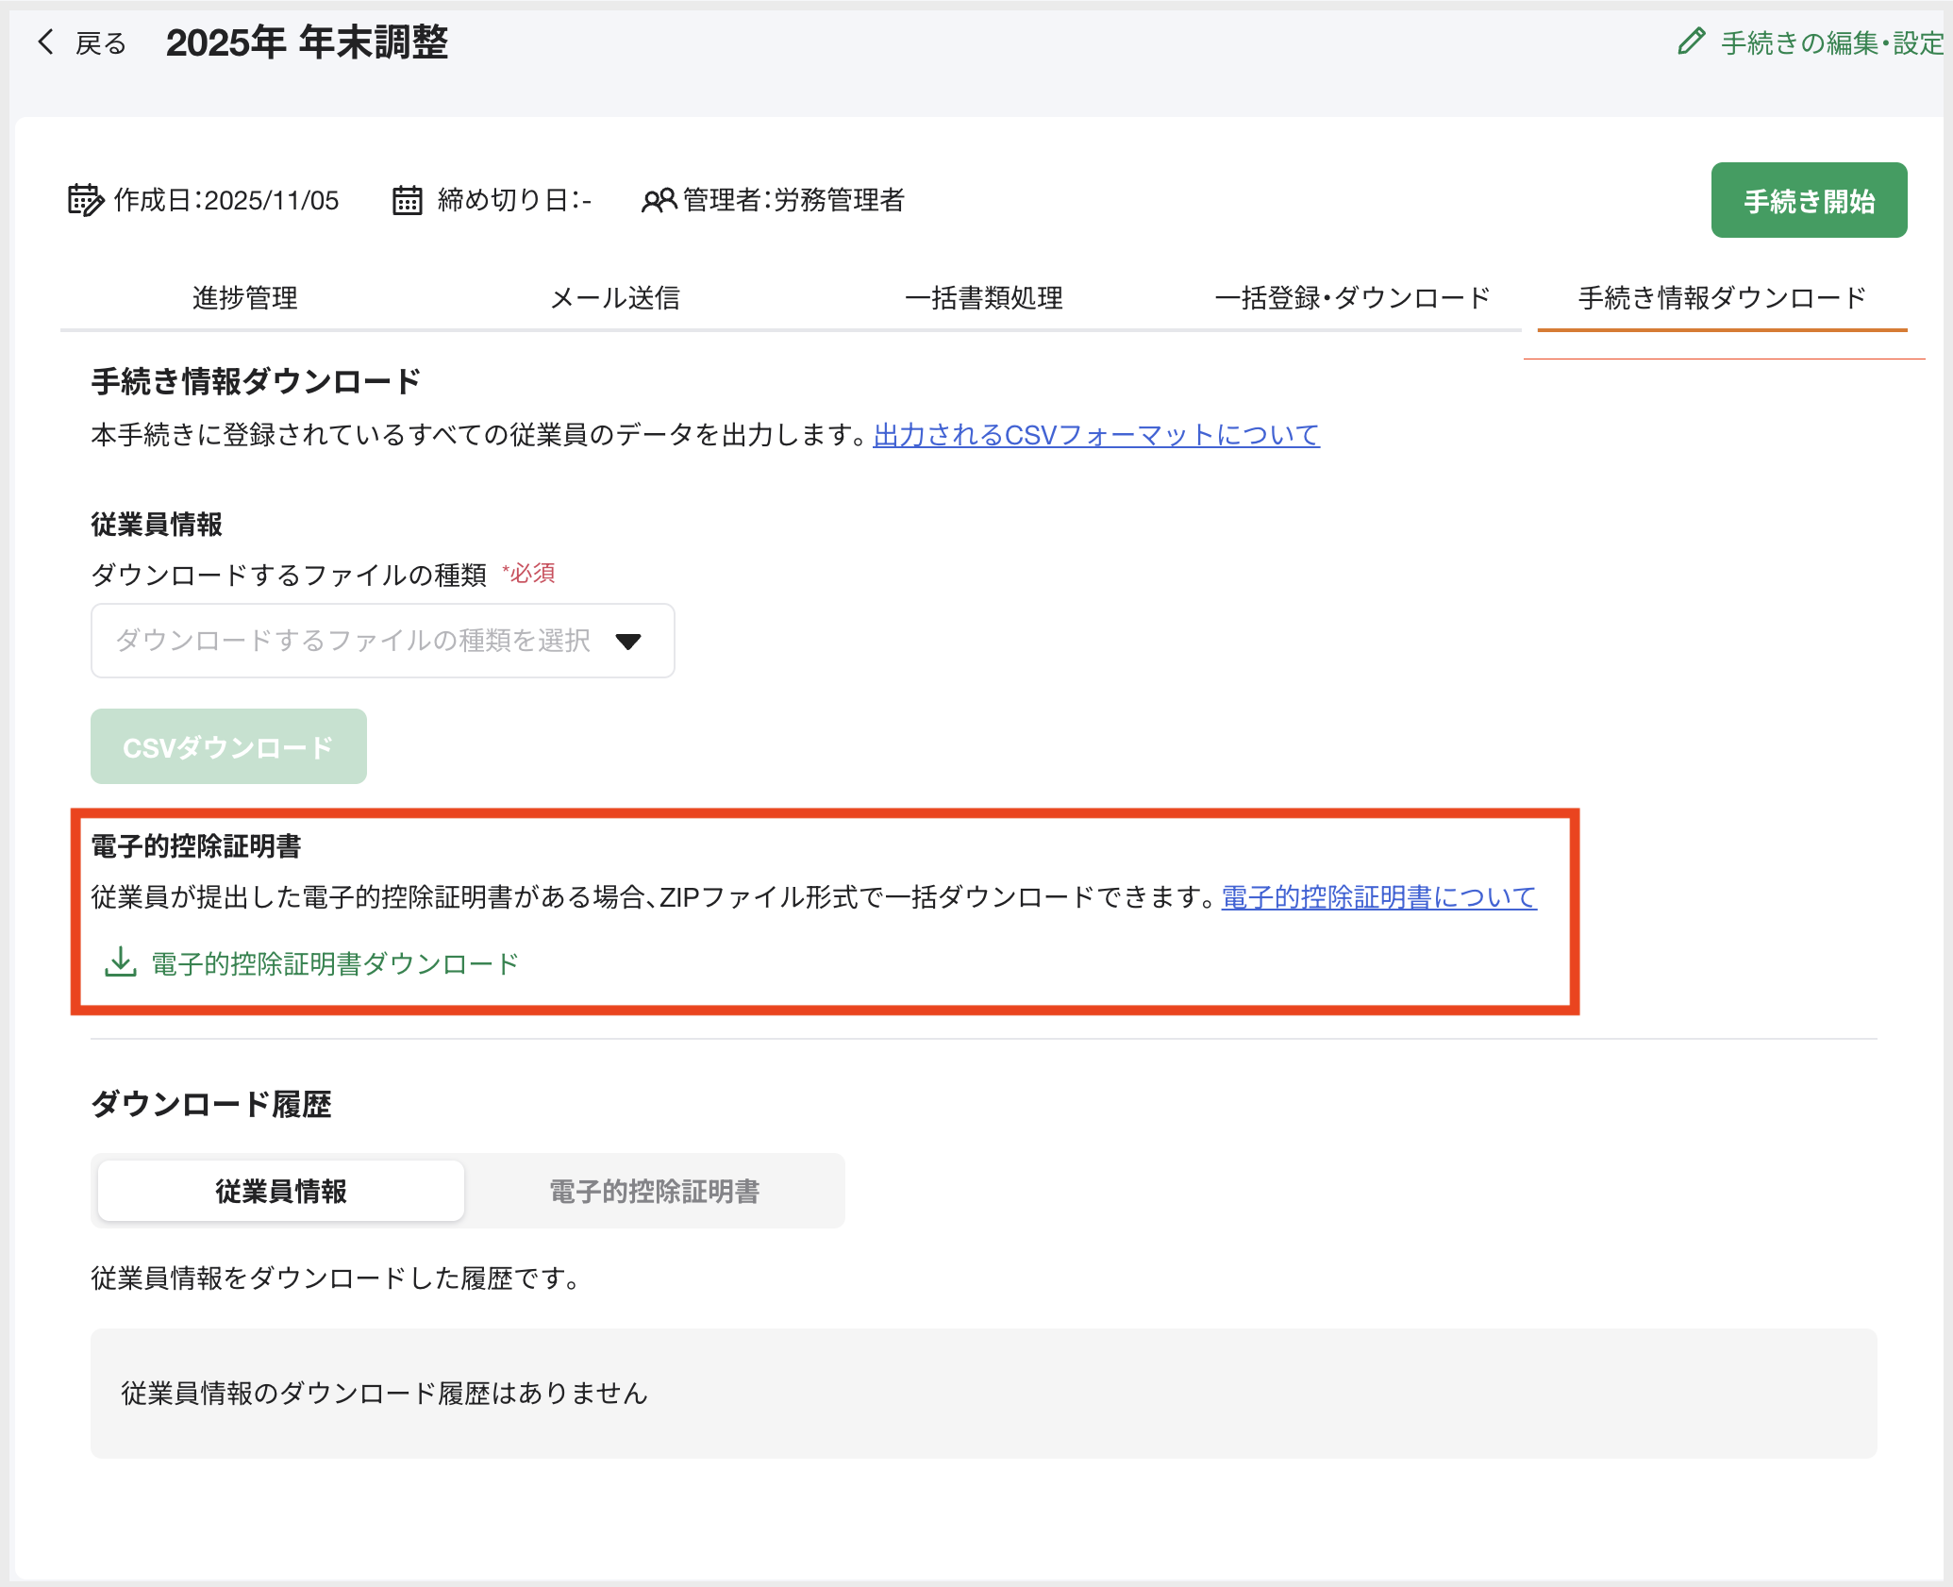Click the CSVダウンロード button
Image resolution: width=1953 pixels, height=1587 pixels.
(x=227, y=746)
